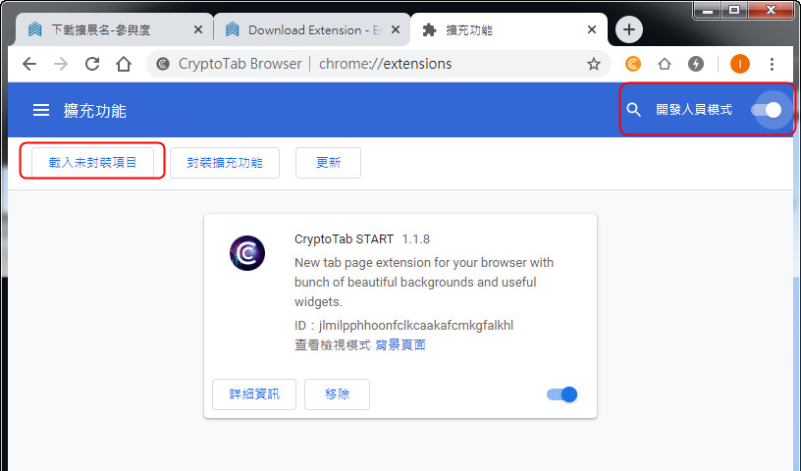Image resolution: width=801 pixels, height=471 pixels.
Task: Click the lightning bolt extension icon
Action: 696,64
